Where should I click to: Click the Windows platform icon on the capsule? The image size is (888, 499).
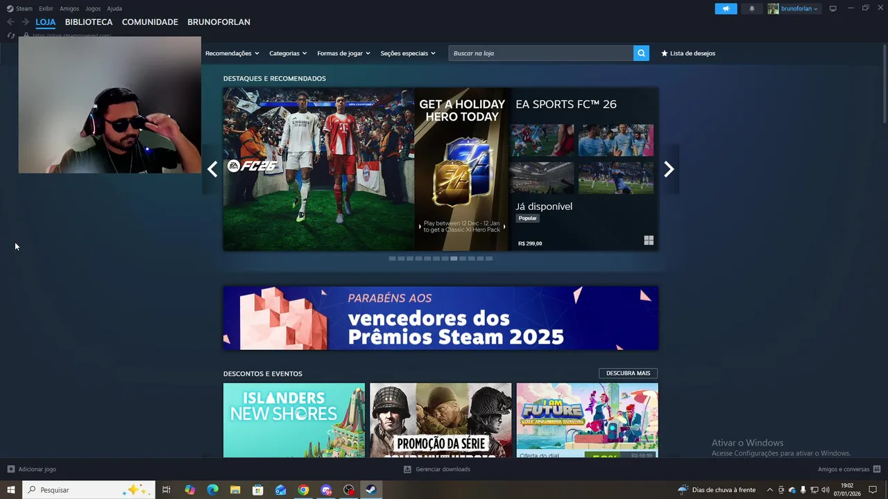point(649,240)
